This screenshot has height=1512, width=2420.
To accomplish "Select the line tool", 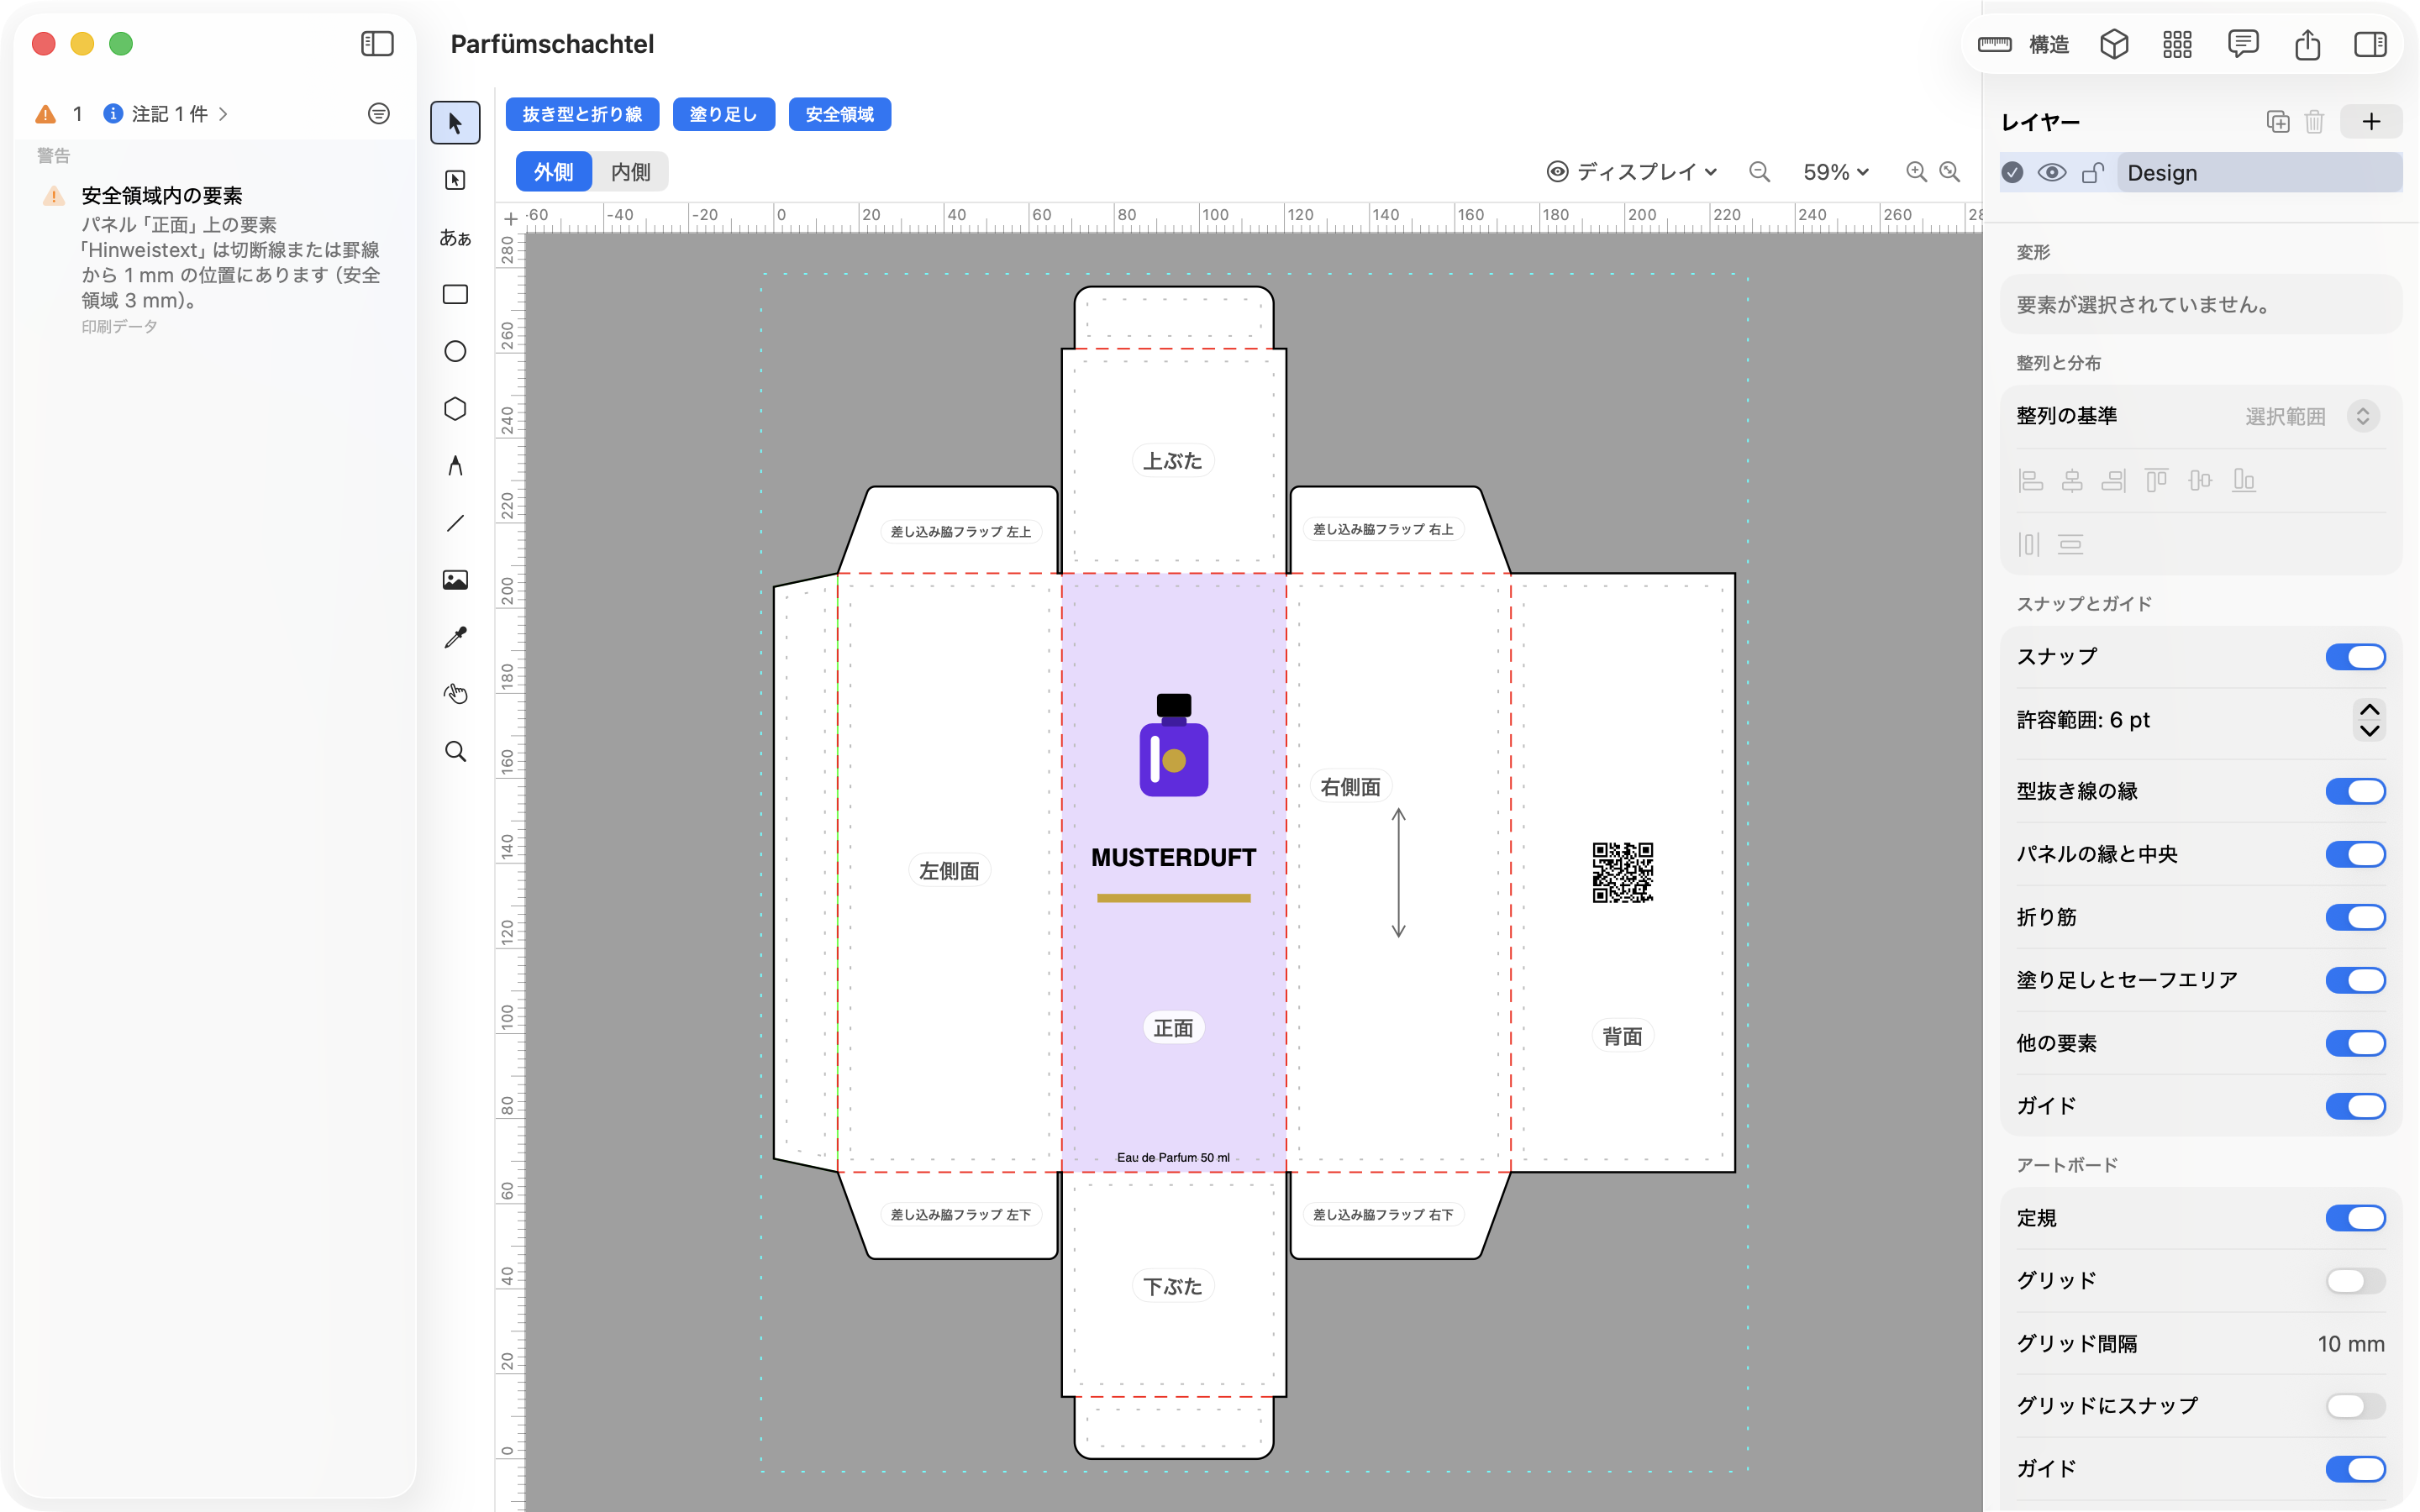I will click(455, 523).
